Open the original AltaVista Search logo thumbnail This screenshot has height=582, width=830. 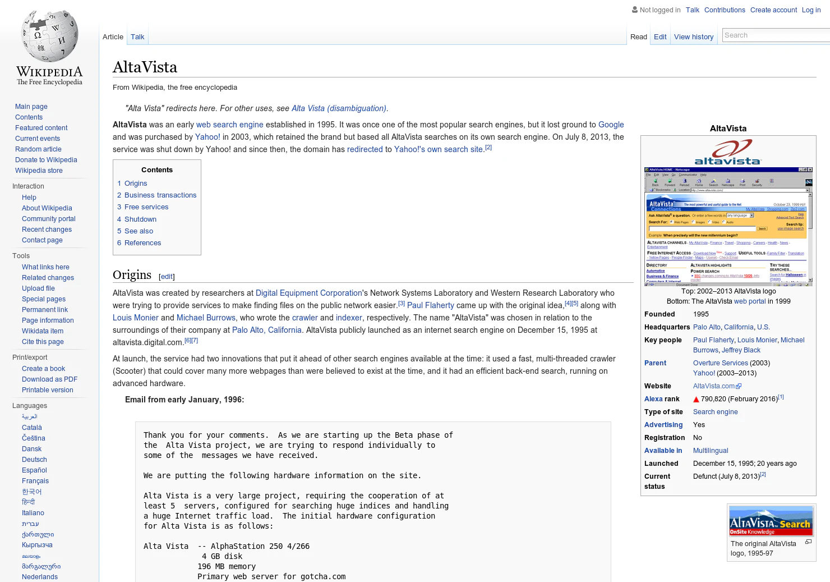[x=771, y=521]
